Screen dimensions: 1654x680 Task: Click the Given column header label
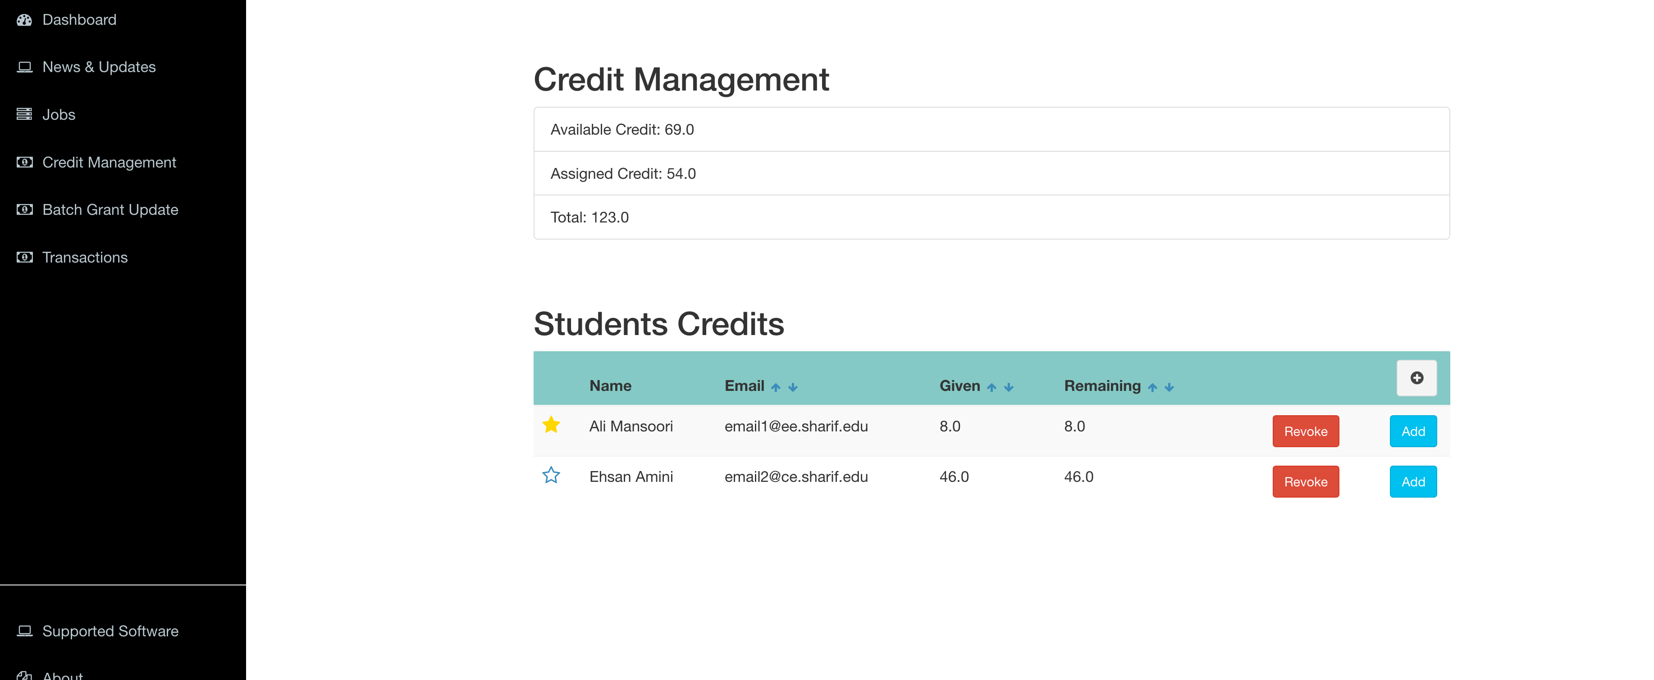click(x=960, y=385)
